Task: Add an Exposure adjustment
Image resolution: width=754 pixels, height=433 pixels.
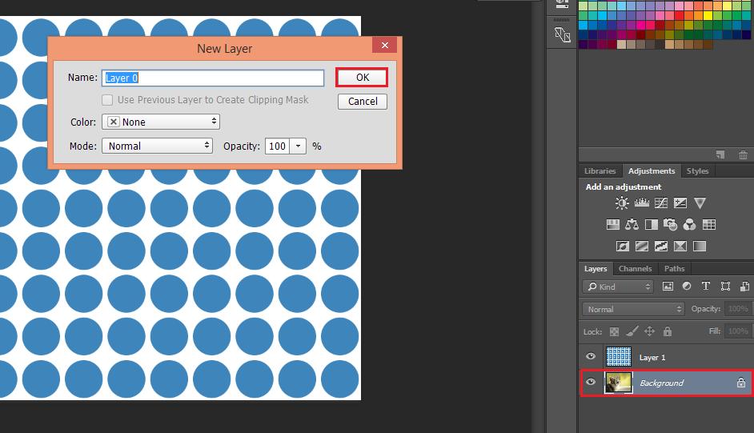Action: coord(680,203)
